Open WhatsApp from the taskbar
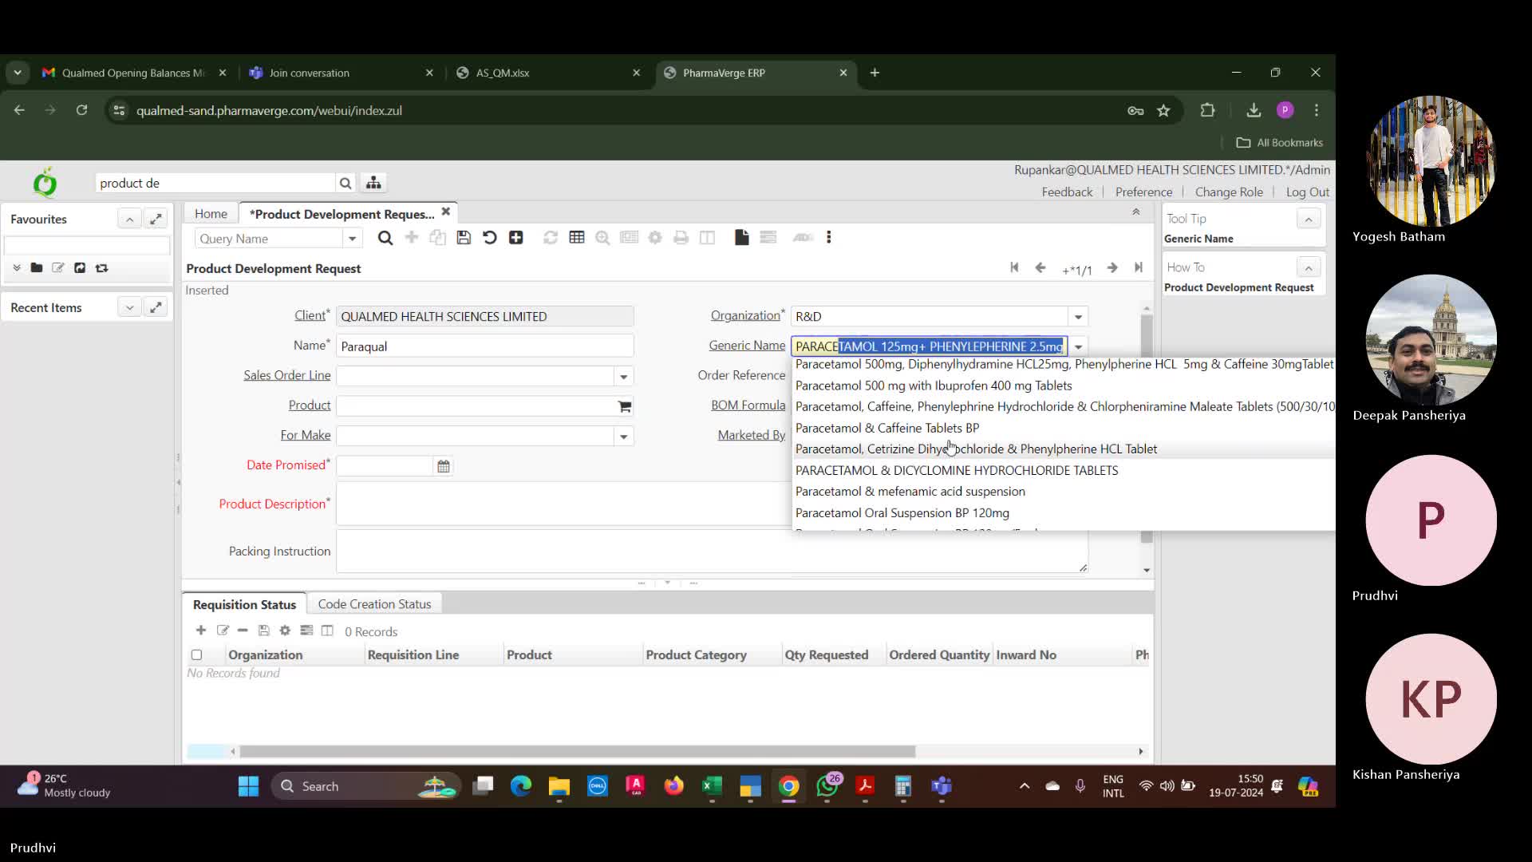Image resolution: width=1532 pixels, height=862 pixels. 827,787
